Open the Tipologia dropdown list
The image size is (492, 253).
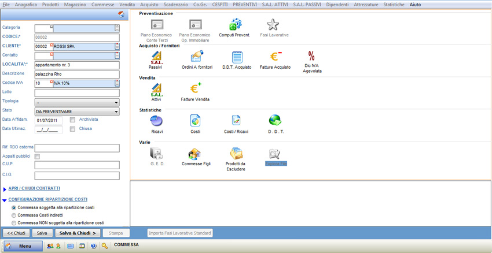coord(116,103)
